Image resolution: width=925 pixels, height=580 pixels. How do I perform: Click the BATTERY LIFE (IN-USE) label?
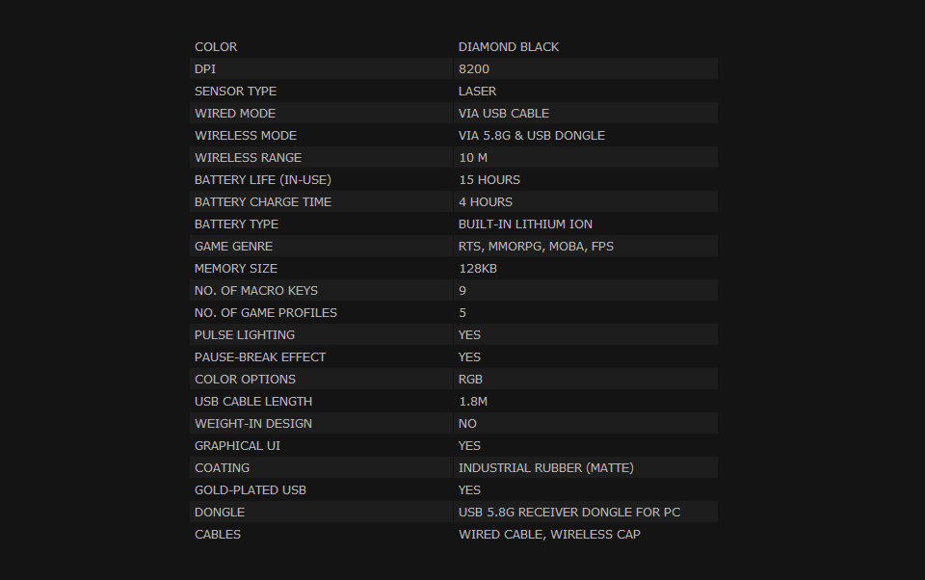click(x=262, y=180)
